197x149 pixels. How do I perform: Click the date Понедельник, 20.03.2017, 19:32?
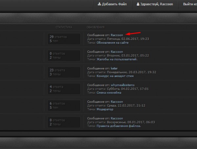point(132,72)
